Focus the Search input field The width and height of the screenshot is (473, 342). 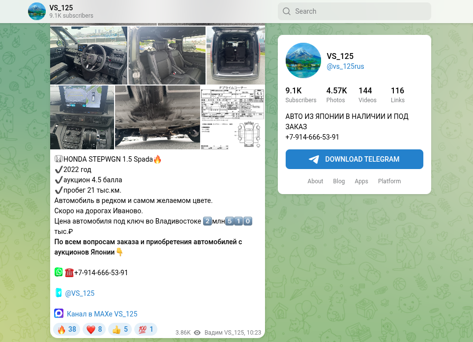(x=354, y=11)
